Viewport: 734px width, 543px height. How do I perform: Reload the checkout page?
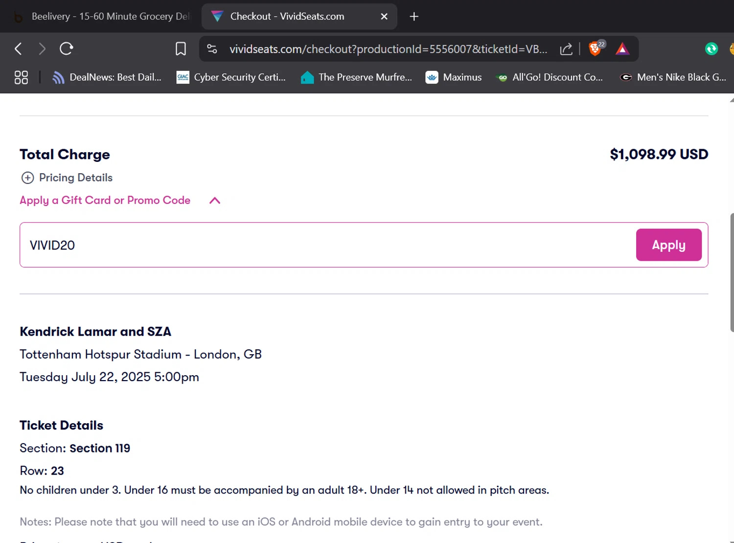67,49
